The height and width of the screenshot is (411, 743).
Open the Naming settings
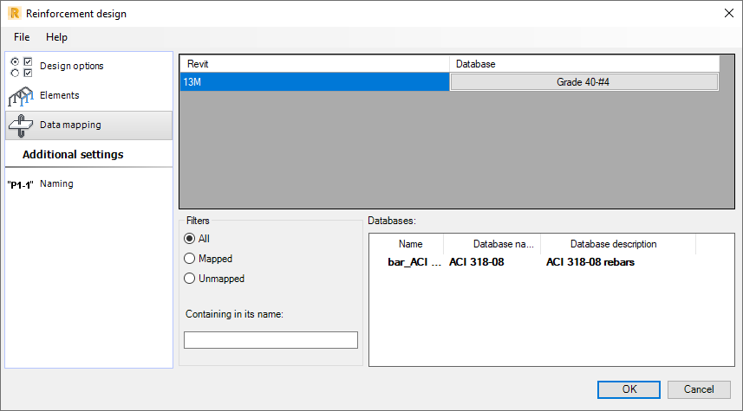[89, 184]
